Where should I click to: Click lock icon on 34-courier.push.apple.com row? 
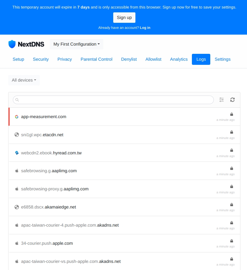pos(232,241)
